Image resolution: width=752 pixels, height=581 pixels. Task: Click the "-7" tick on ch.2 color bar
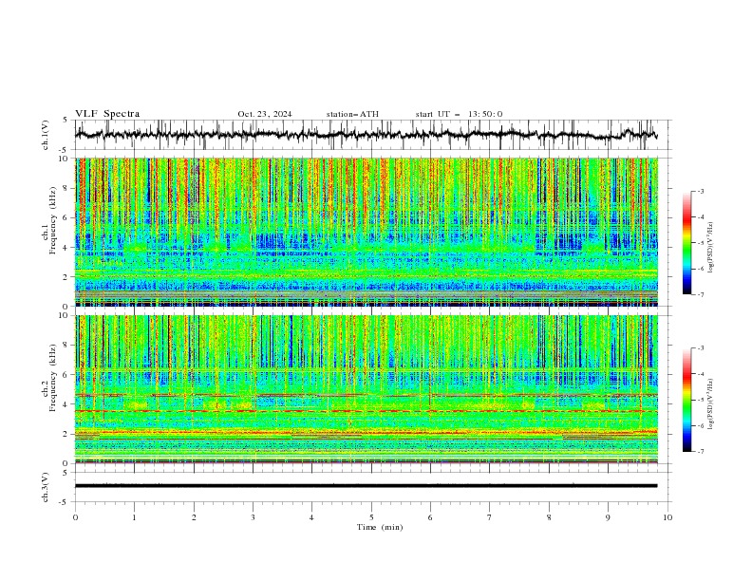[700, 451]
